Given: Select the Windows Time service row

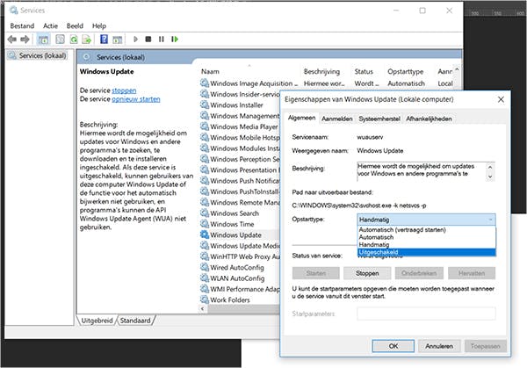Looking at the screenshot, I should click(x=240, y=224).
